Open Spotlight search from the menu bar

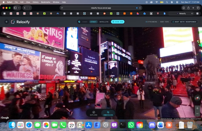click(167, 2)
